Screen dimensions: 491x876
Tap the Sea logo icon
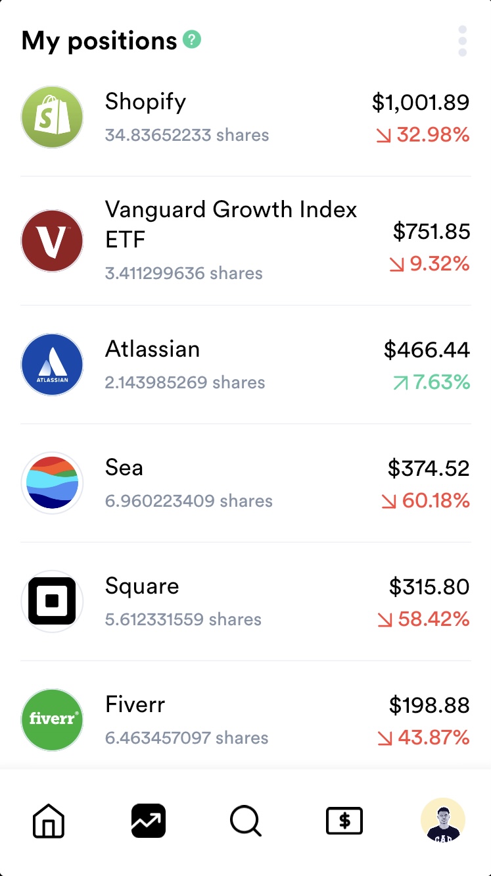(x=53, y=483)
